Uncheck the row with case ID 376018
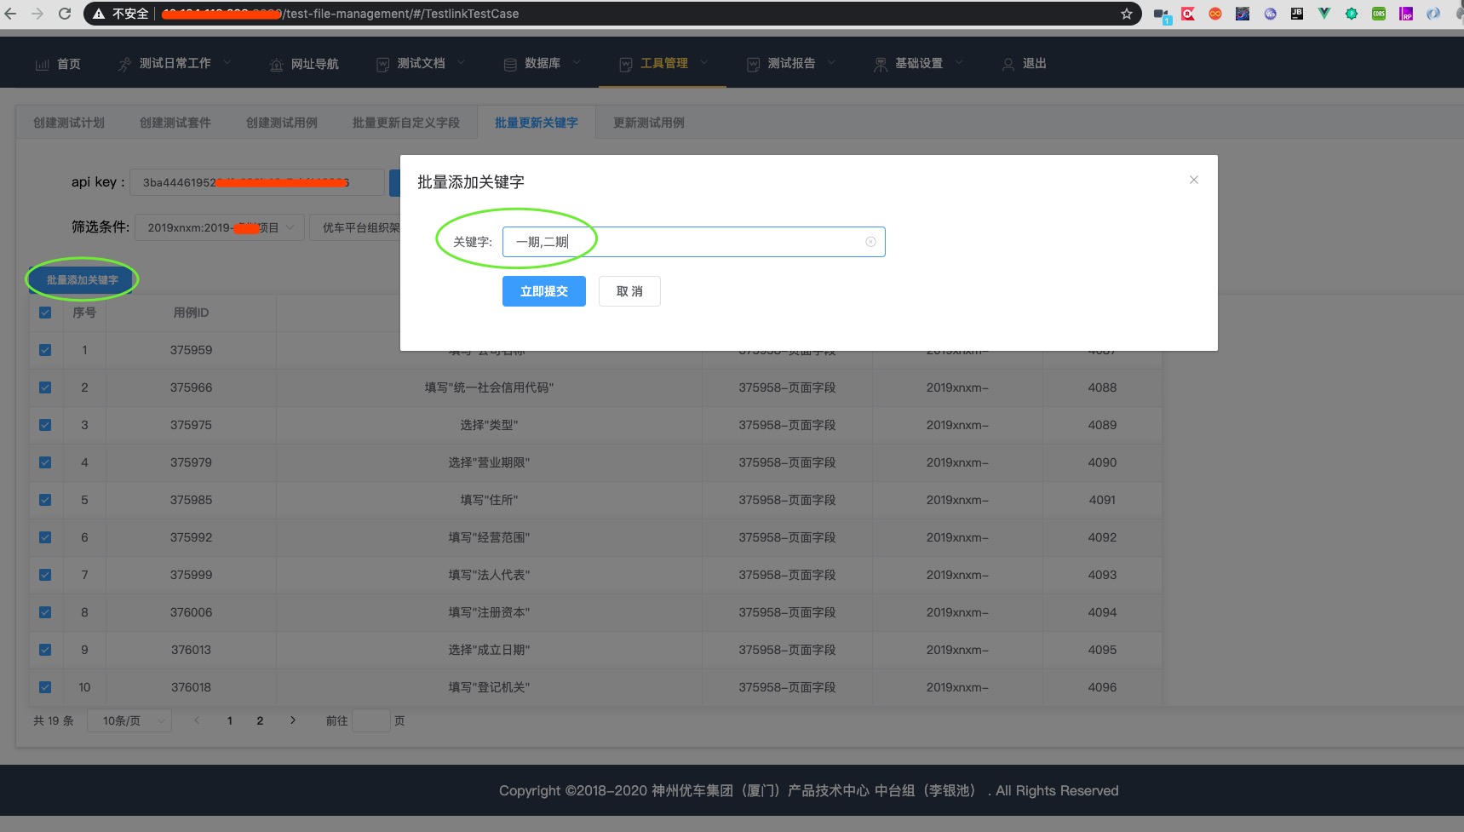Screen dimensions: 1464x832 tap(45, 687)
